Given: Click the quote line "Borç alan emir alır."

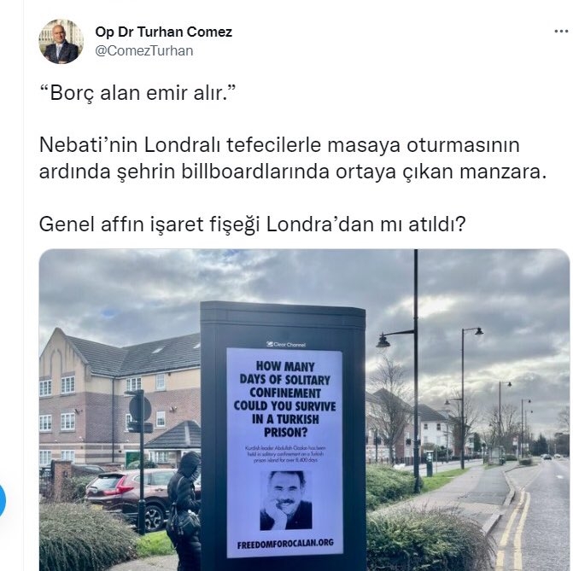Looking at the screenshot, I should click(137, 93).
